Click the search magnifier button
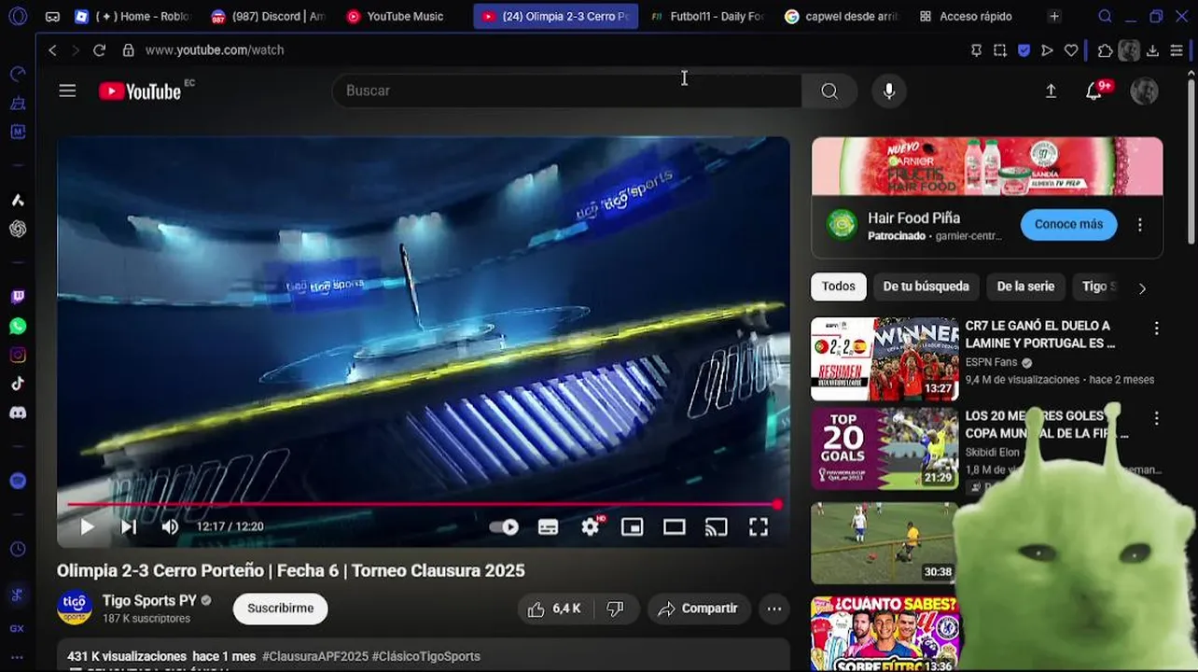1198x672 pixels. (x=829, y=91)
